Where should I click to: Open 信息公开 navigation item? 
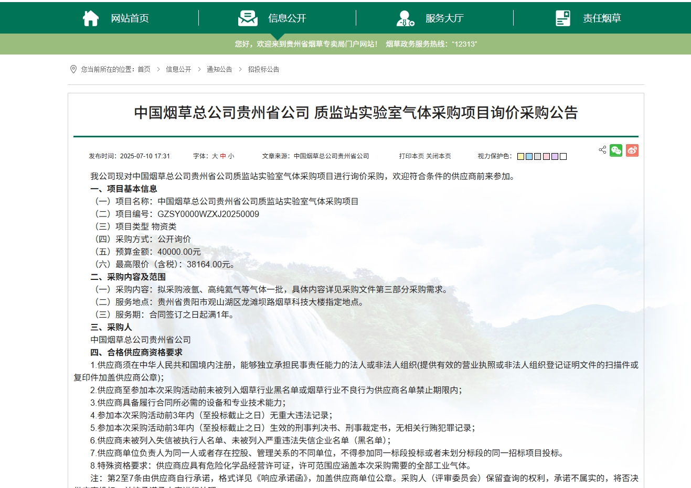pyautogui.click(x=287, y=18)
